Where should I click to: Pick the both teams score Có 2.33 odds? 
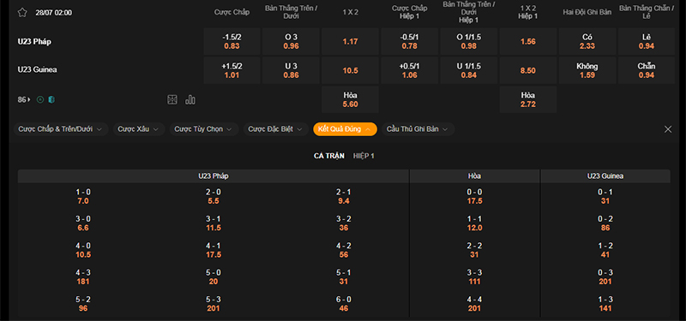[x=587, y=41]
